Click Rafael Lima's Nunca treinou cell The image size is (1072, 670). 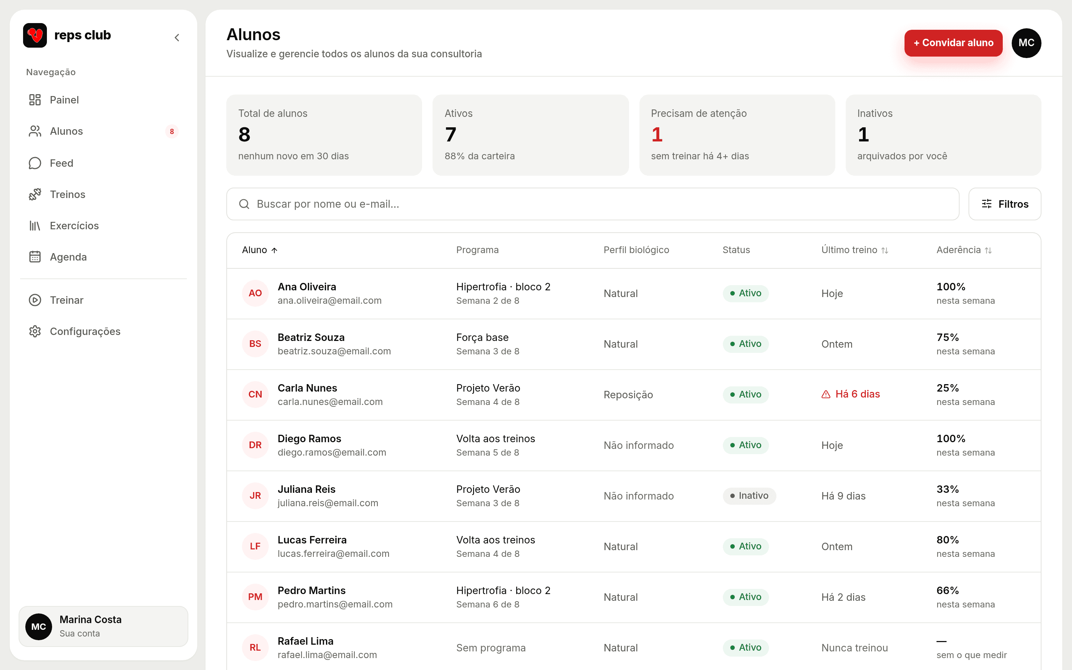tap(855, 648)
